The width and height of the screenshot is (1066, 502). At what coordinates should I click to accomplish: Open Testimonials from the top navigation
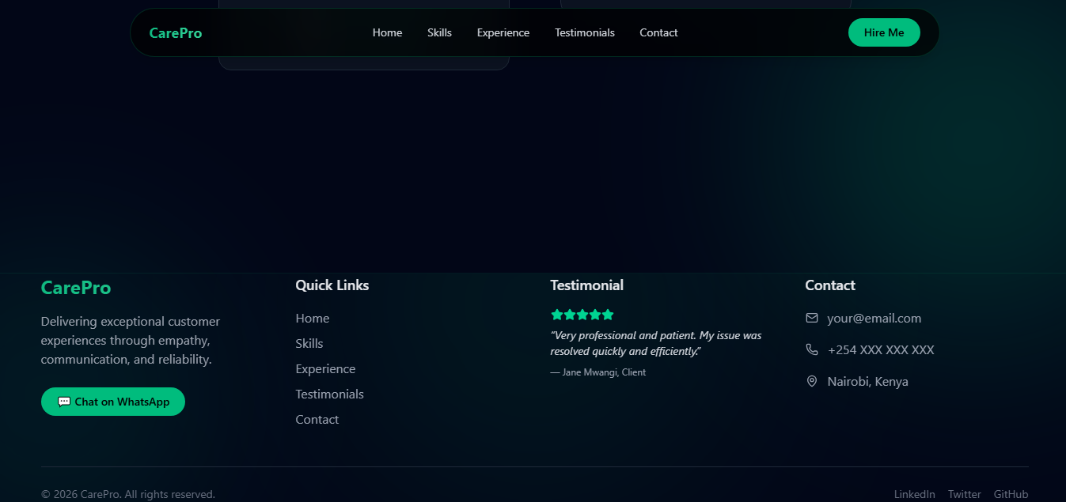click(585, 32)
